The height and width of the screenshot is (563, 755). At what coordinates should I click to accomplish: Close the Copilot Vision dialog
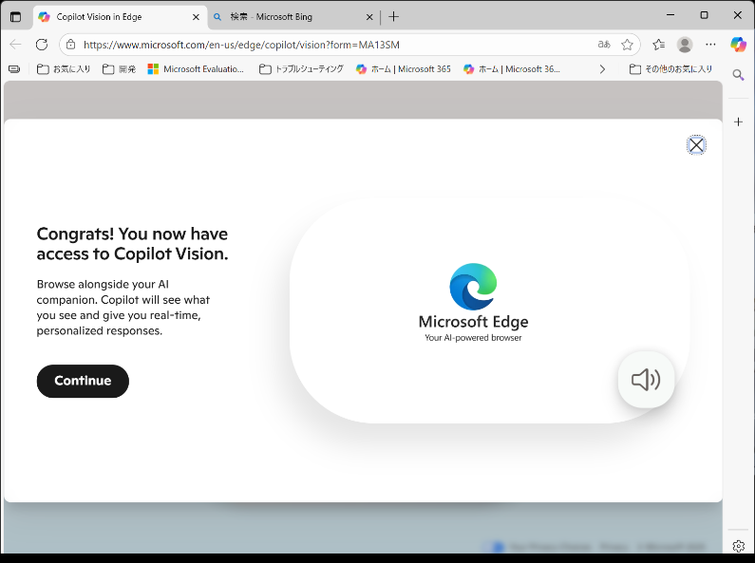(696, 145)
